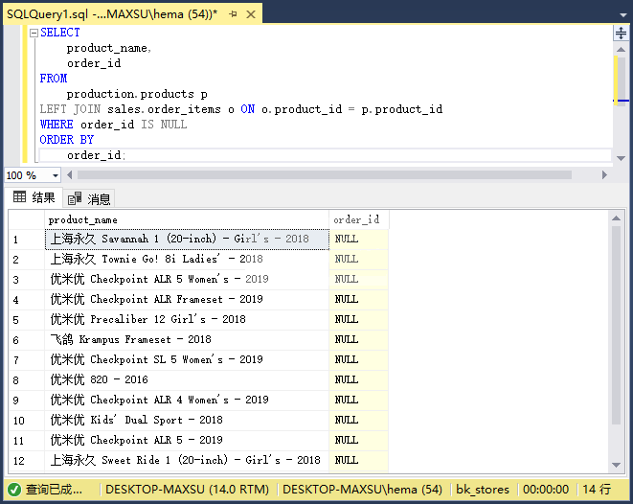Click the NULL order_id cell in row 8
The image size is (633, 504).
pyautogui.click(x=358, y=380)
